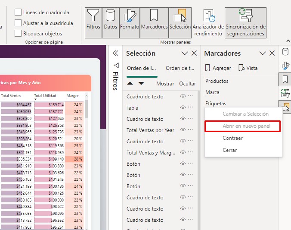Screen dimensions: 291x230
Task: Toggle visibility of the Tabla layer
Action: tap(183, 107)
